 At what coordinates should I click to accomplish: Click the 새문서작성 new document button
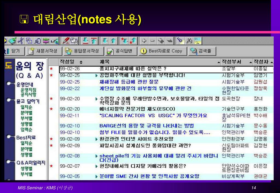44,51
